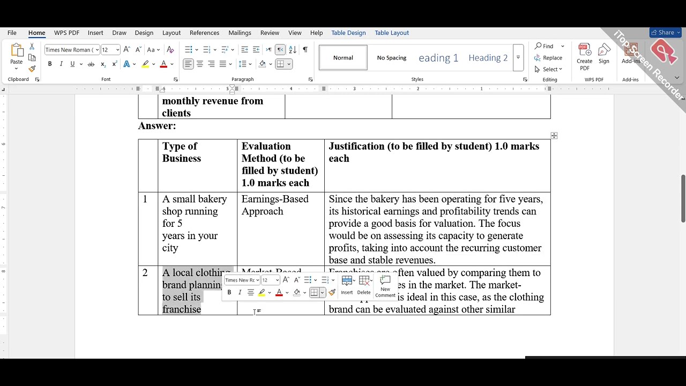The width and height of the screenshot is (686, 386).
Task: Switch to the Table Layout tab
Action: click(x=392, y=33)
